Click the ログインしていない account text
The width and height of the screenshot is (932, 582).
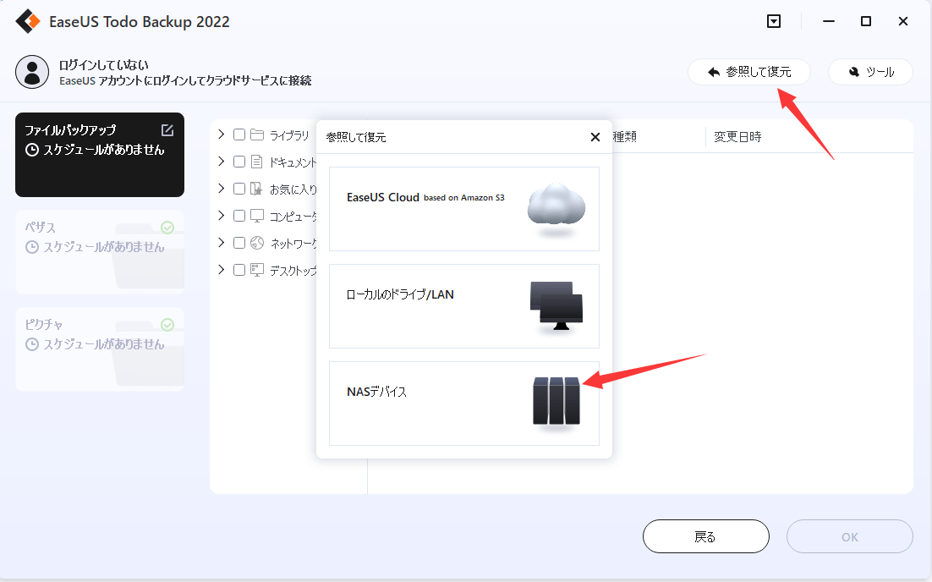coord(104,65)
